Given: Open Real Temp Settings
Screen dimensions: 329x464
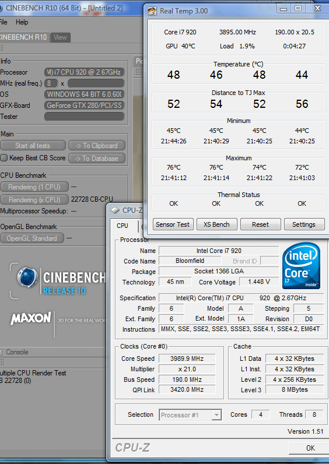Looking at the screenshot, I should [x=304, y=224].
